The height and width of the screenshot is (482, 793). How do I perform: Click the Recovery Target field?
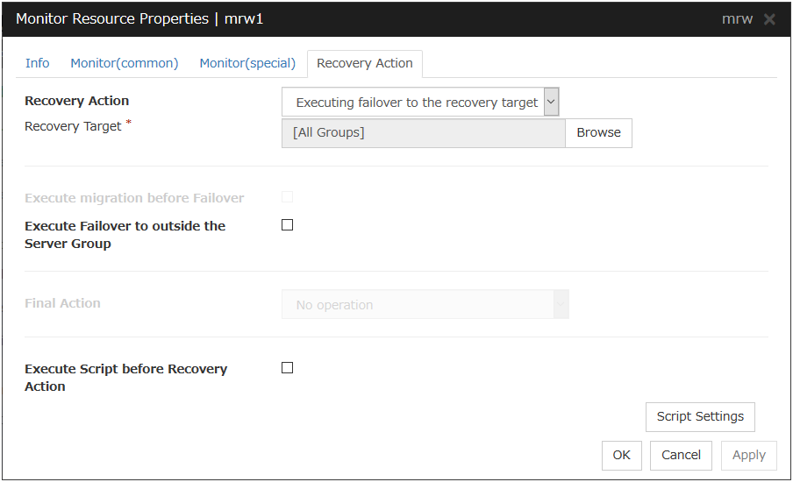pyautogui.click(x=423, y=133)
